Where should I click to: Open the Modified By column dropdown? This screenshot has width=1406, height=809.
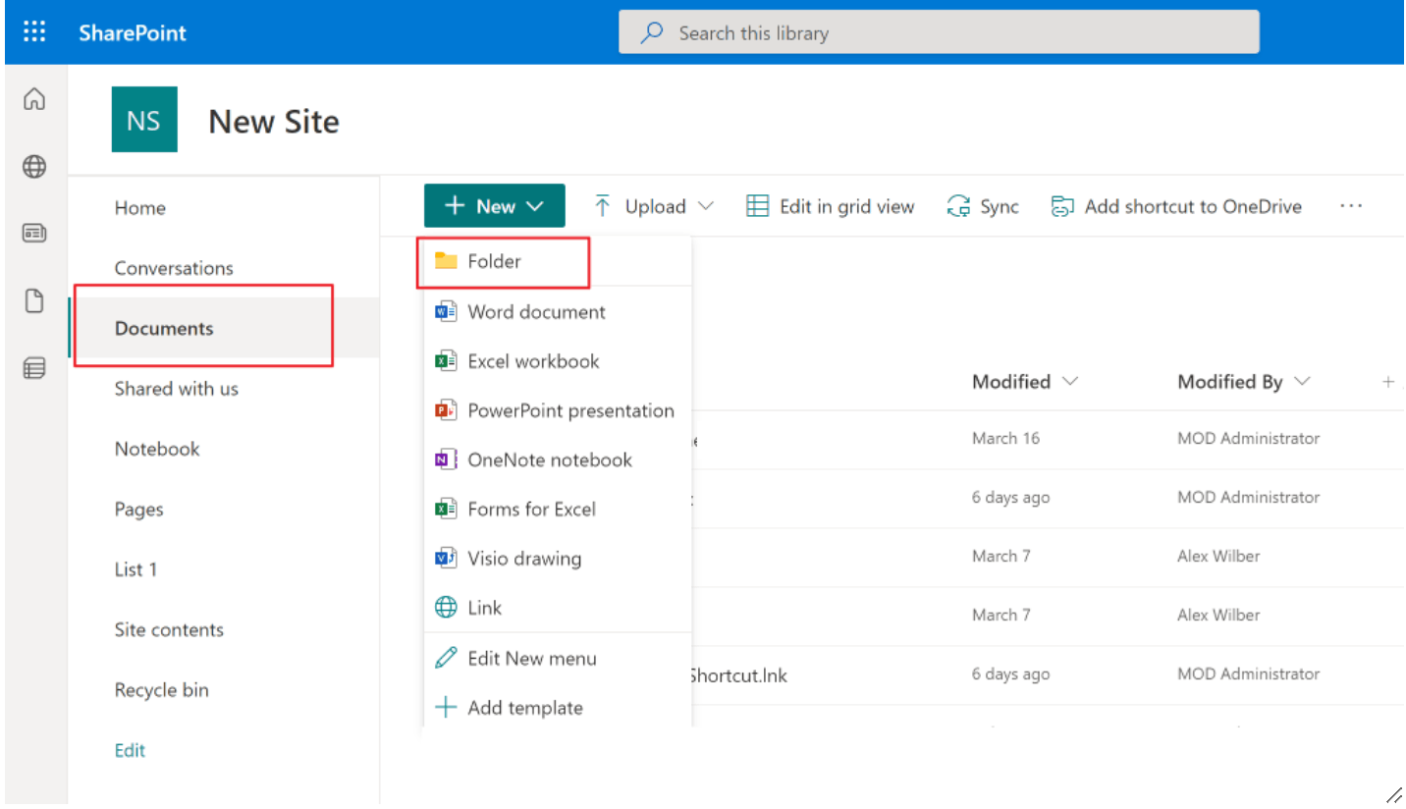tap(1303, 382)
